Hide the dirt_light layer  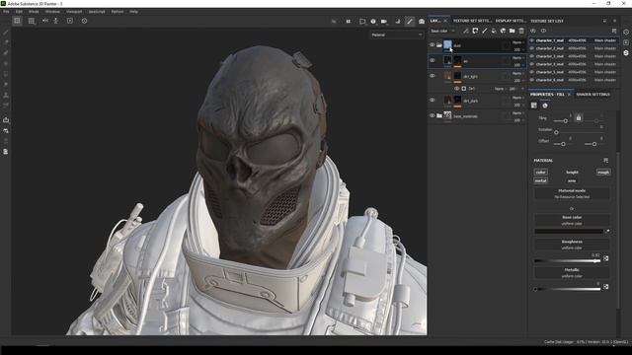point(433,76)
